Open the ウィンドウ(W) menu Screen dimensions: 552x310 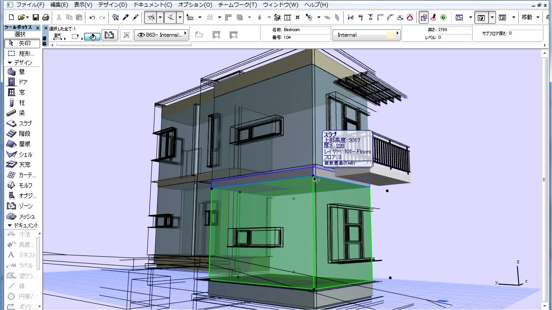[280, 5]
